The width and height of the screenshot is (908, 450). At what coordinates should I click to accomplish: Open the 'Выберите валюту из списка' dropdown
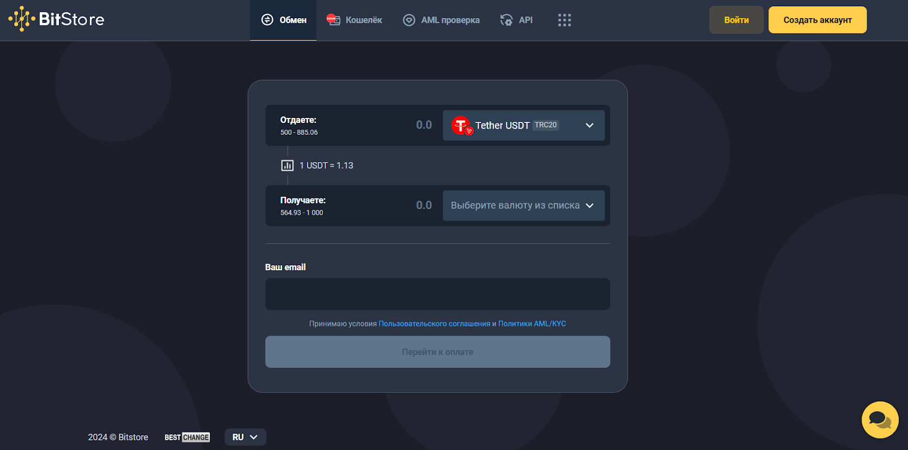[523, 206]
